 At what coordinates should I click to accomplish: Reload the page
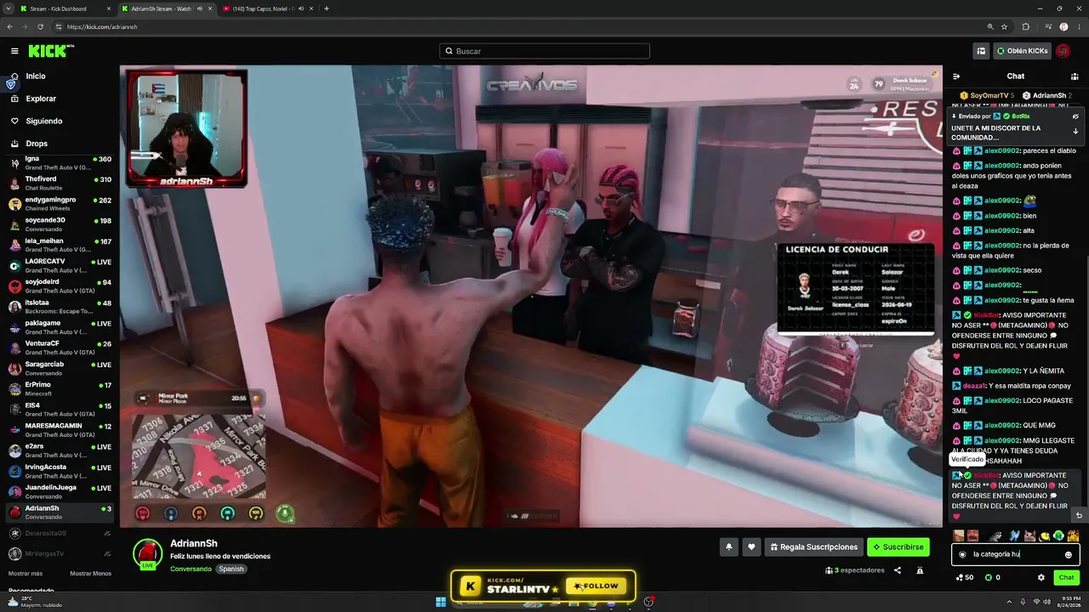pos(40,26)
